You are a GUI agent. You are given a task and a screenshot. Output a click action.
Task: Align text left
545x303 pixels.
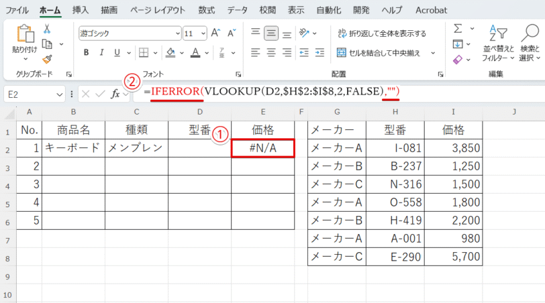tap(256, 53)
